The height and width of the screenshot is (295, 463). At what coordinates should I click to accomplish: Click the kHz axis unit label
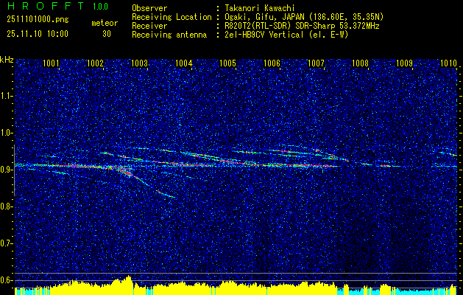coord(7,60)
